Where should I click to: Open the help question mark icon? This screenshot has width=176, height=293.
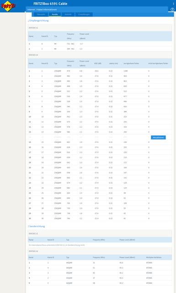coord(172,9)
